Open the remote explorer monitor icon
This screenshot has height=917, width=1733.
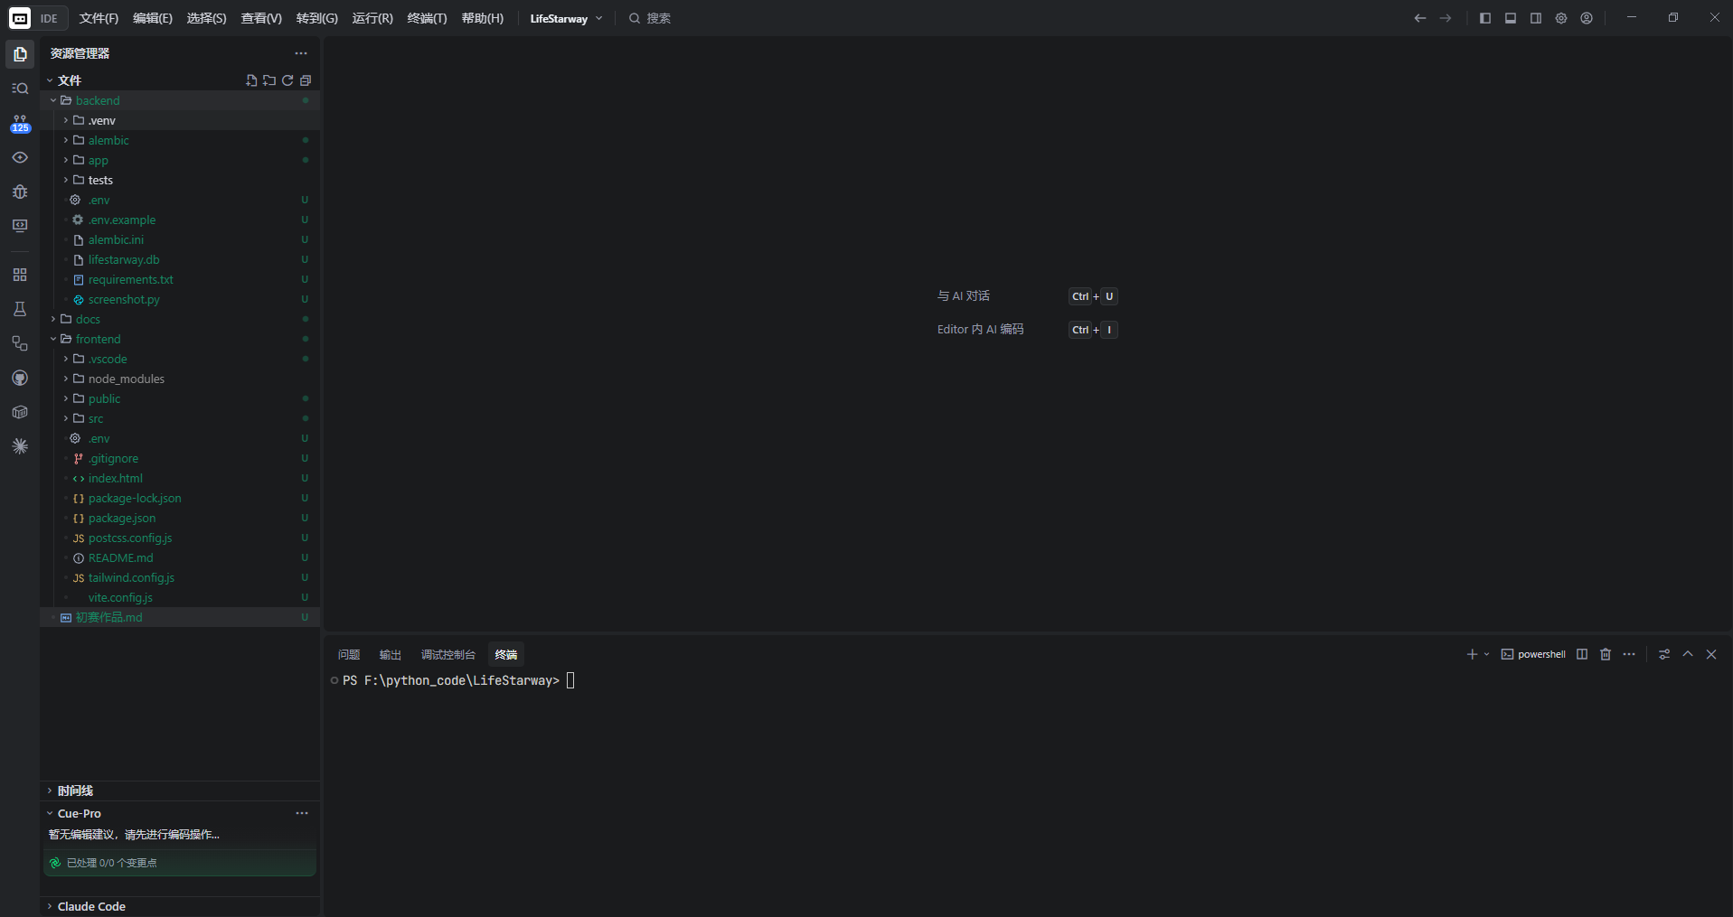tap(20, 226)
